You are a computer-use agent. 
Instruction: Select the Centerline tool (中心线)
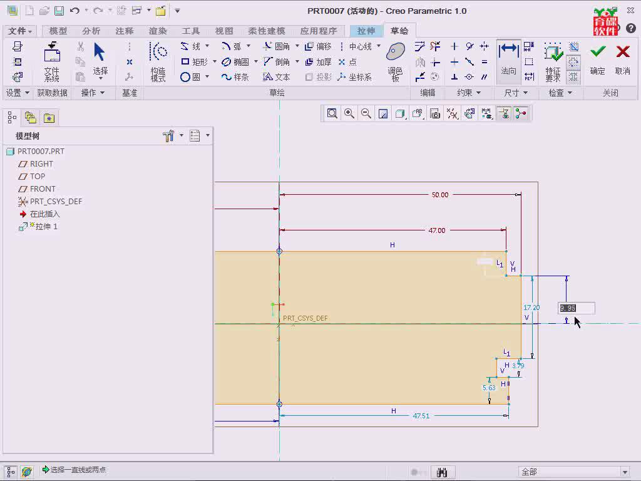tap(356, 46)
